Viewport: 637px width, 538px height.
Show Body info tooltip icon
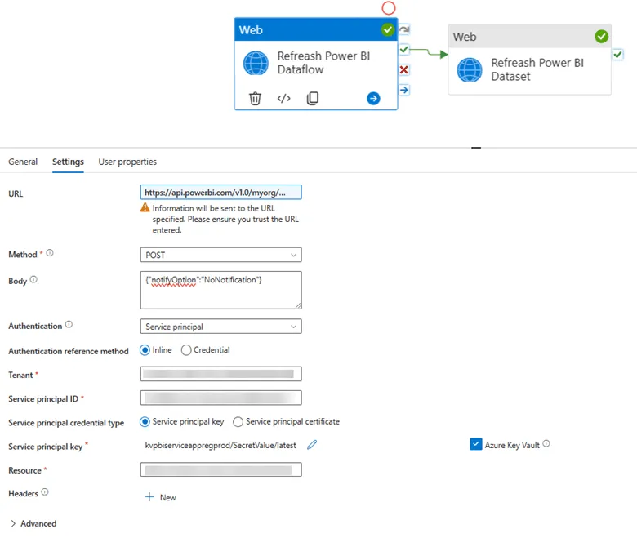(33, 279)
